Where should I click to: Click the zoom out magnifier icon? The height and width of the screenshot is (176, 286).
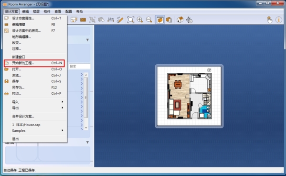coord(149,20)
